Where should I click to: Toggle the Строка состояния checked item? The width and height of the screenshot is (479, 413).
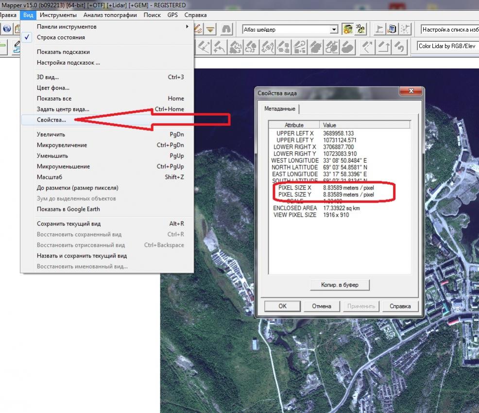[x=61, y=37]
